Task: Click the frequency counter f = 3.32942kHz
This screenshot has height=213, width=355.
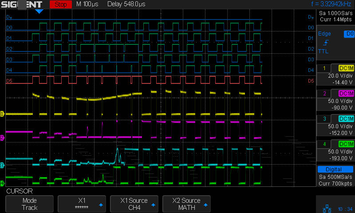Action: pos(331,4)
